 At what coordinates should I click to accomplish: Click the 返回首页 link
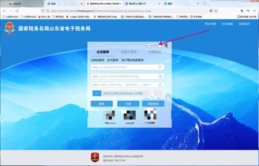pos(244,24)
